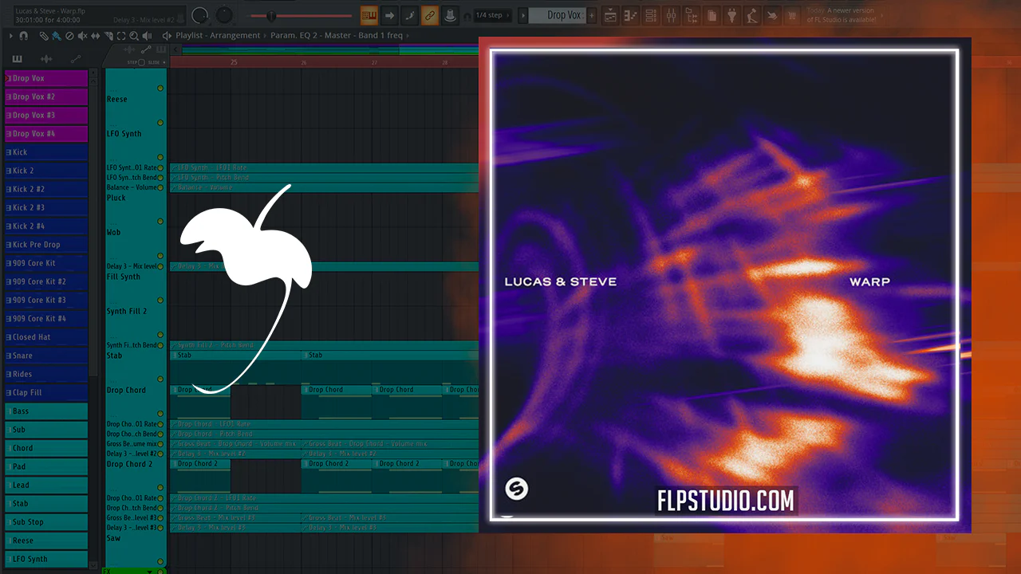Select the Zoom magnifier tool in playlist toolbar

click(133, 36)
